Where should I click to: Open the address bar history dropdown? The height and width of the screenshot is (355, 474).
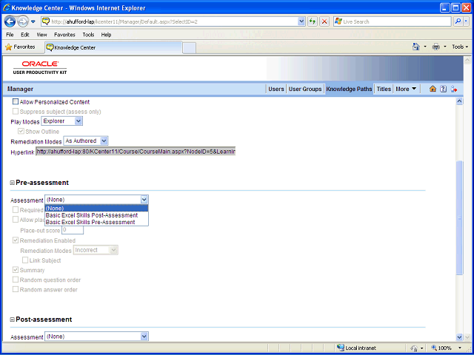301,21
